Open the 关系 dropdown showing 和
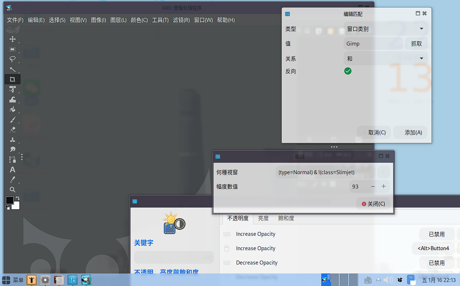460x286 pixels. point(386,58)
